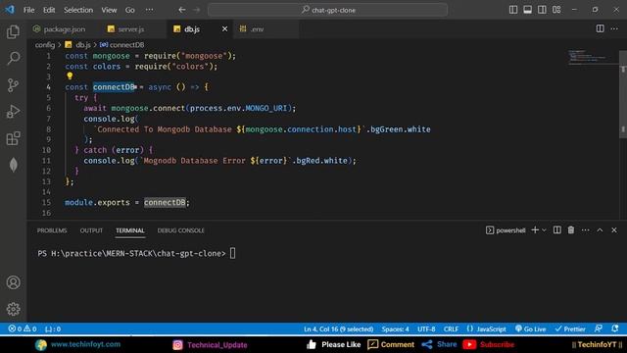
Task: Open the Search view in activity bar
Action: 13,59
